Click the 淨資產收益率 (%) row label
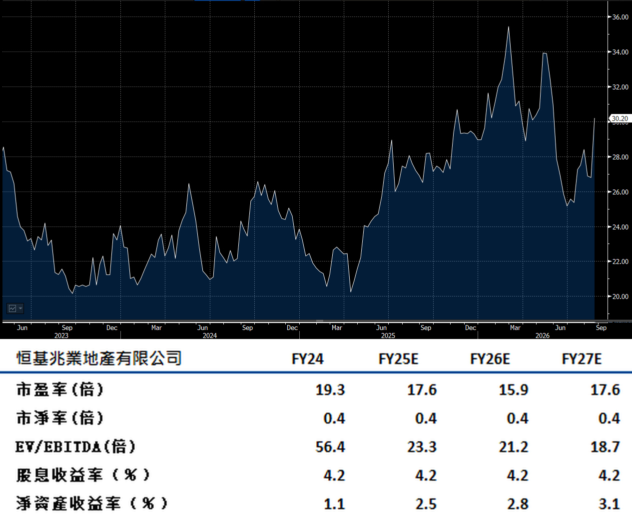 tap(92, 503)
